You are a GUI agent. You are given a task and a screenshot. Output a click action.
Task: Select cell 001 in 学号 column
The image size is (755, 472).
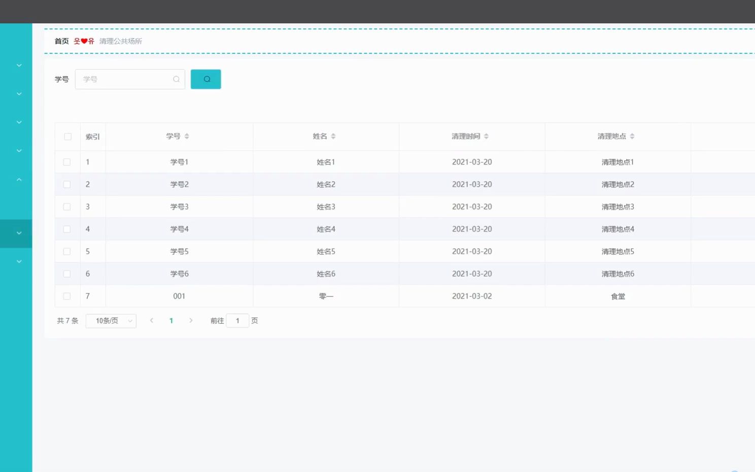[179, 296]
